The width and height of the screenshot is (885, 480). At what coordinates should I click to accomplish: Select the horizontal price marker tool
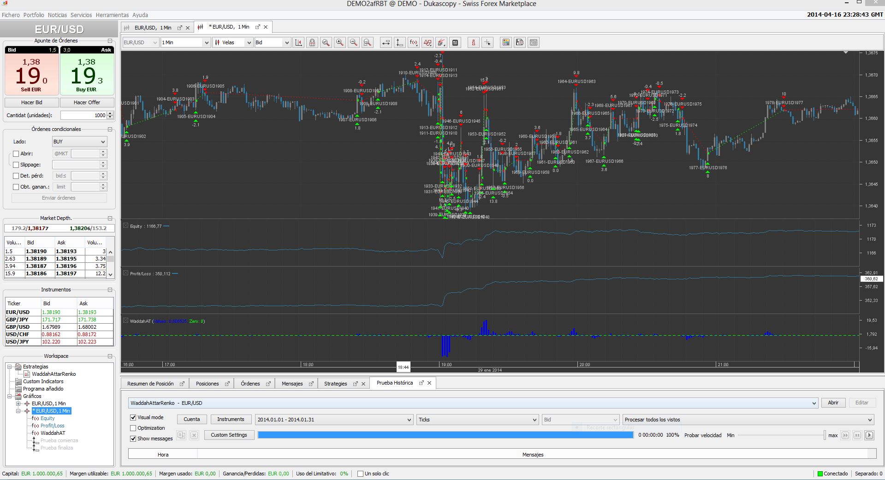386,42
